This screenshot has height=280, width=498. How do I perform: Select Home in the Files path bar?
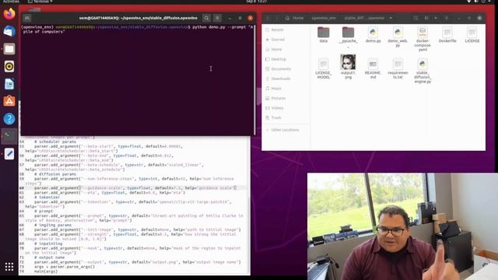(295, 18)
